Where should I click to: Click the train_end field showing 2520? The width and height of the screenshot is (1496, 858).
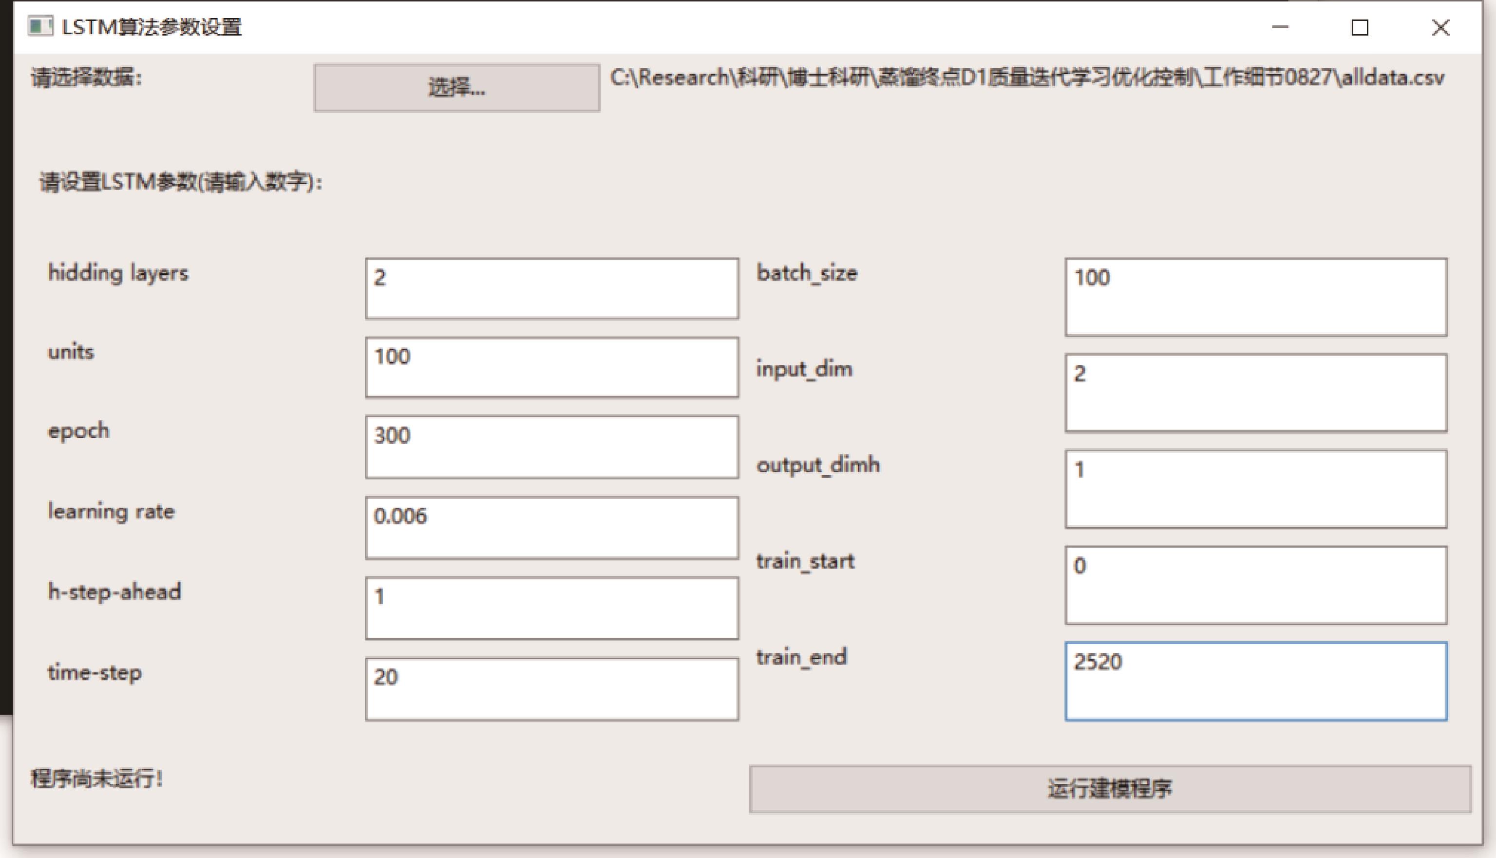point(1256,681)
